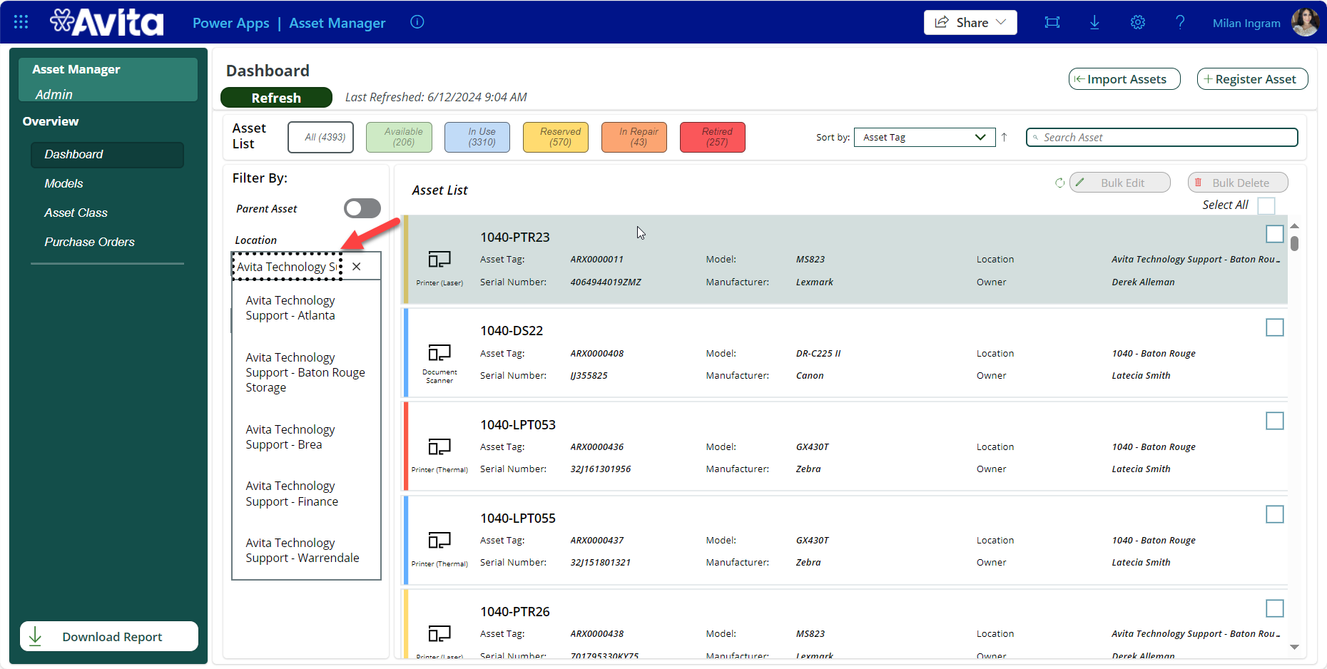Click the asset list reload icon
The image size is (1327, 669).
1059,183
